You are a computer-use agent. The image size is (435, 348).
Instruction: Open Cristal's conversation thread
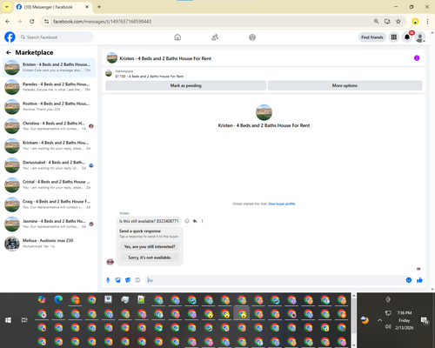click(x=49, y=184)
